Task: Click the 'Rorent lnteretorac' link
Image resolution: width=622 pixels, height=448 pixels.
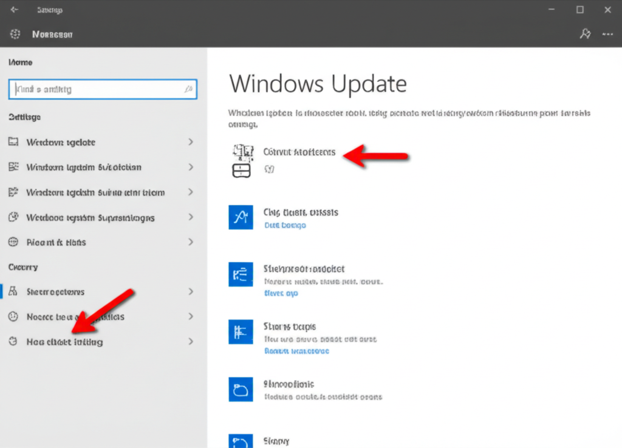Action: (x=296, y=351)
